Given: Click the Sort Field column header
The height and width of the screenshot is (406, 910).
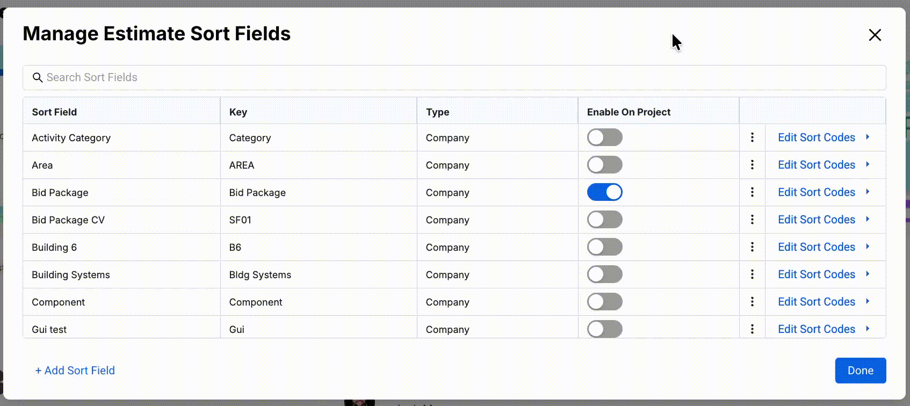Looking at the screenshot, I should point(54,112).
